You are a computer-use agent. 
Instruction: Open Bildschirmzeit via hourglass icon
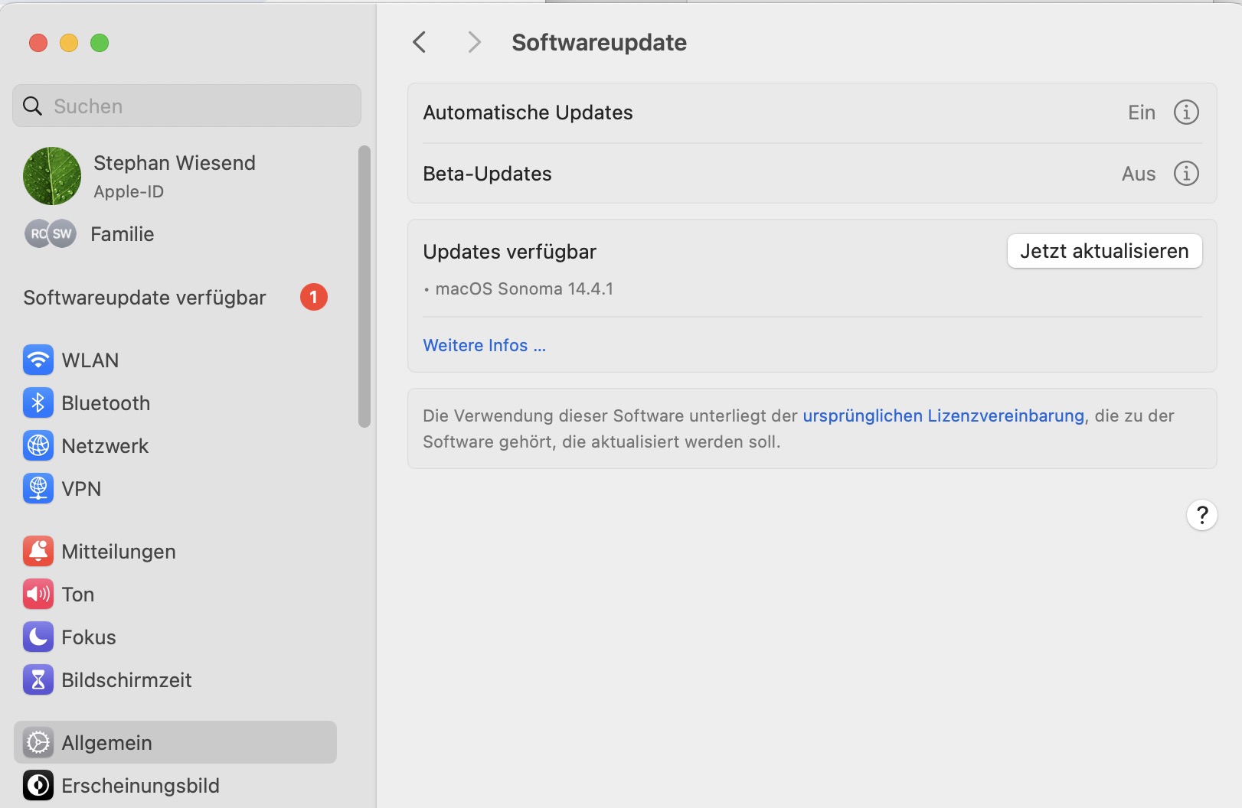[x=38, y=679]
